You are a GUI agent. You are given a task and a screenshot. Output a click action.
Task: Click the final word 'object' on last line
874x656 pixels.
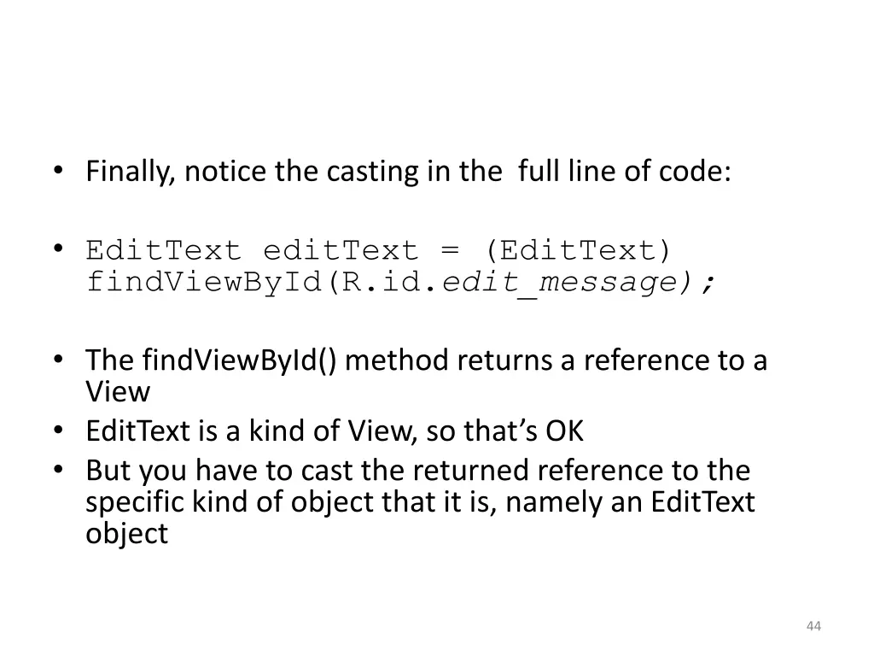[x=126, y=534]
